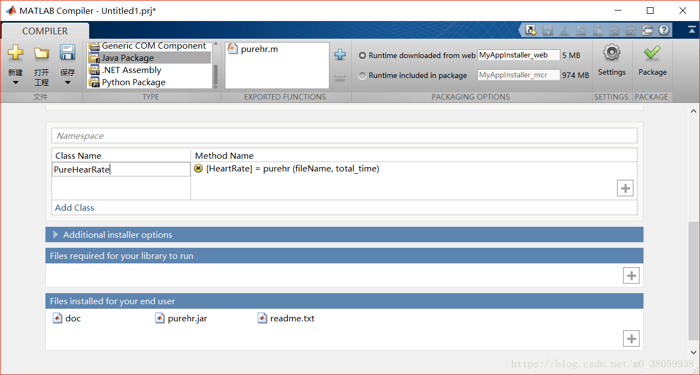Screen dimensions: 700x375
Task: Click Files required for your library header
Action: click(x=344, y=256)
